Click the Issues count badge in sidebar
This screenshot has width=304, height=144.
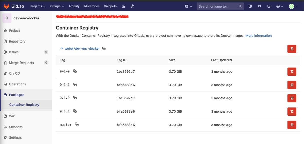(x=46, y=52)
